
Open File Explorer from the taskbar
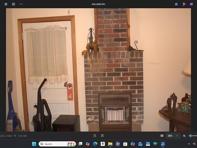[110, 144]
